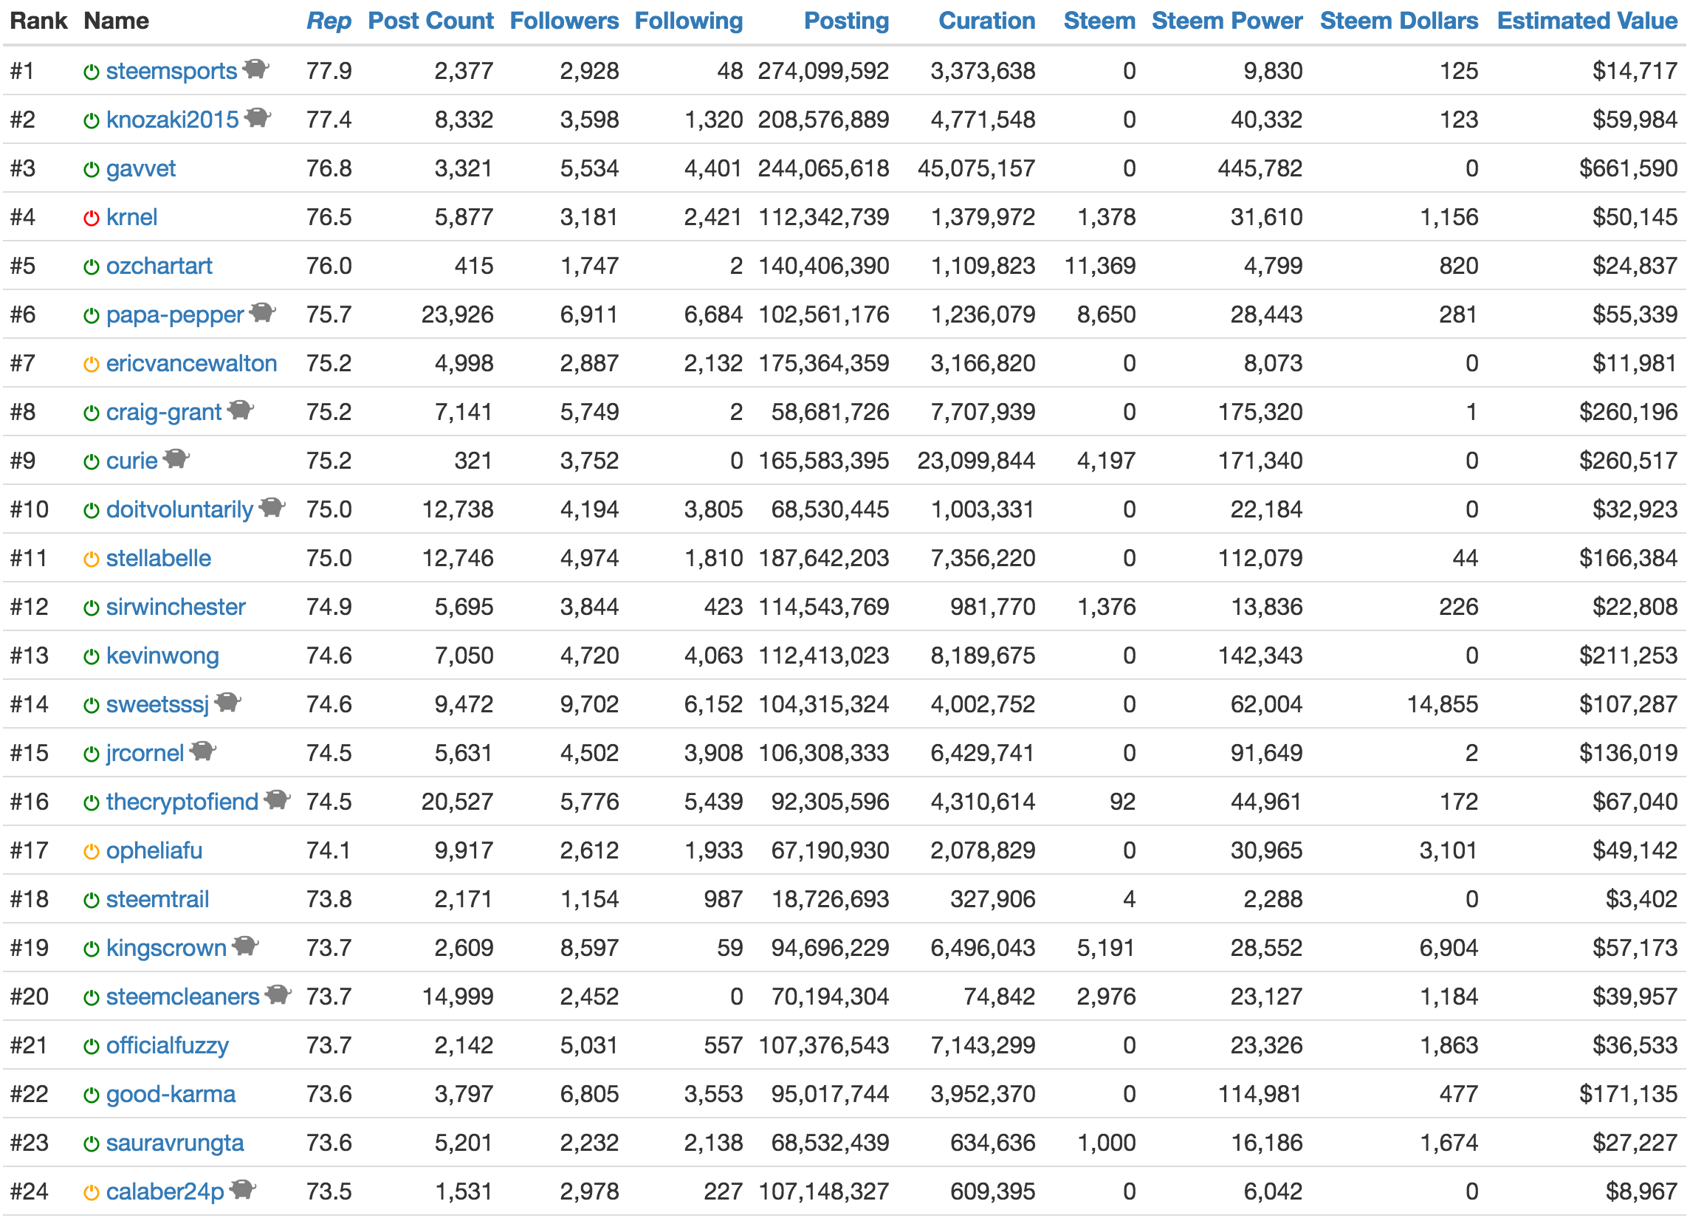Open the sirwinchester profile link
Viewport: 1704px width, 1218px height.
tap(176, 608)
